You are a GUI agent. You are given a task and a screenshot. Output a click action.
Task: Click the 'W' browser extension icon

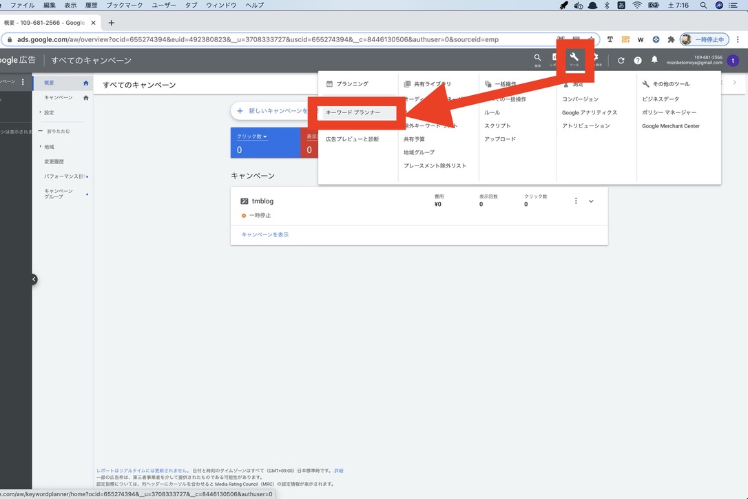click(641, 40)
